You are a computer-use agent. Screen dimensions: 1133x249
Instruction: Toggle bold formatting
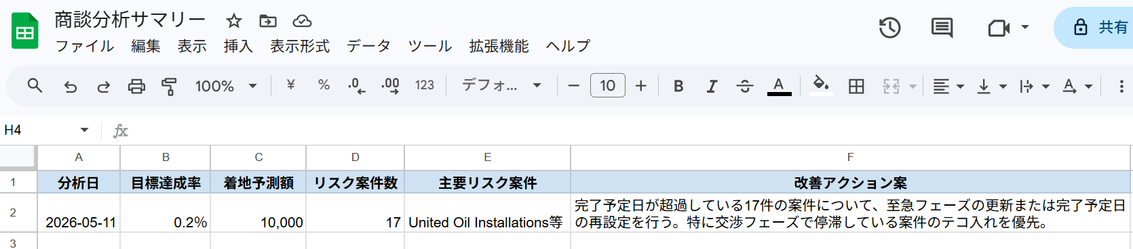tap(678, 86)
